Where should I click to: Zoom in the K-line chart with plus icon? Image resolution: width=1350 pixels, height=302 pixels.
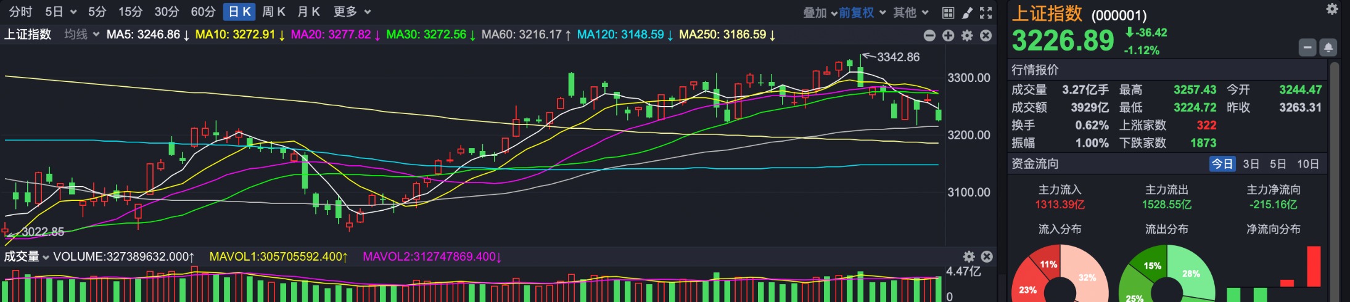click(x=949, y=36)
